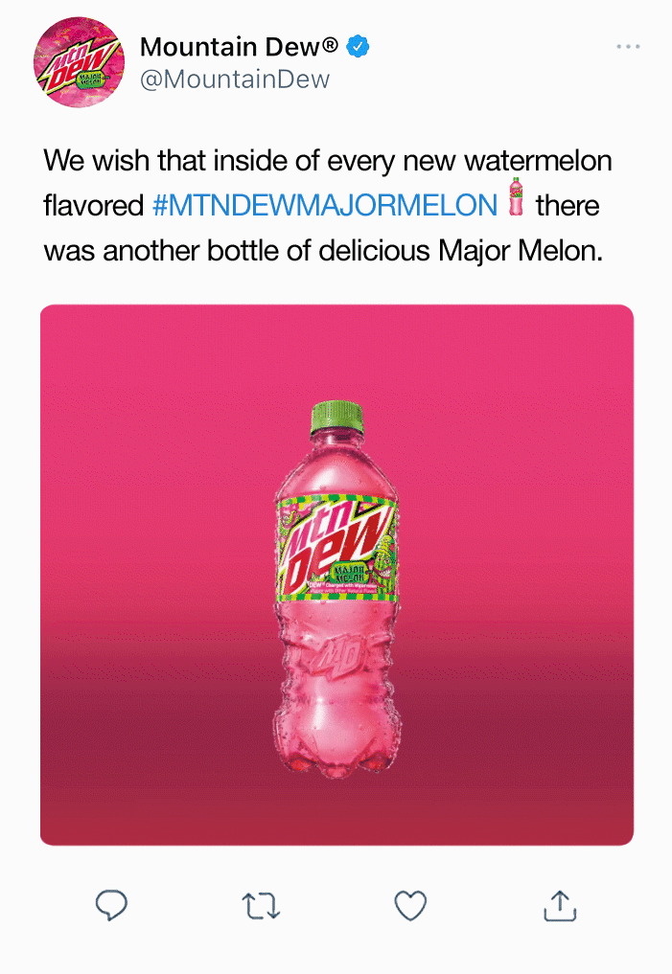Like the tweet with the heart icon
The width and height of the screenshot is (672, 974).
pyautogui.click(x=410, y=906)
